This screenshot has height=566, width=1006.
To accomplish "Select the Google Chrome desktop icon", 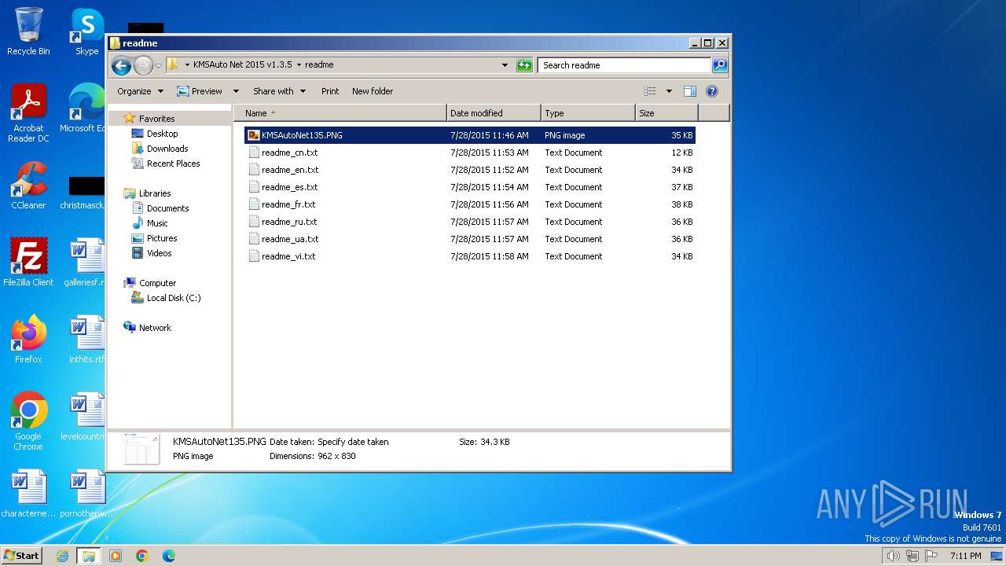I will click(28, 421).
